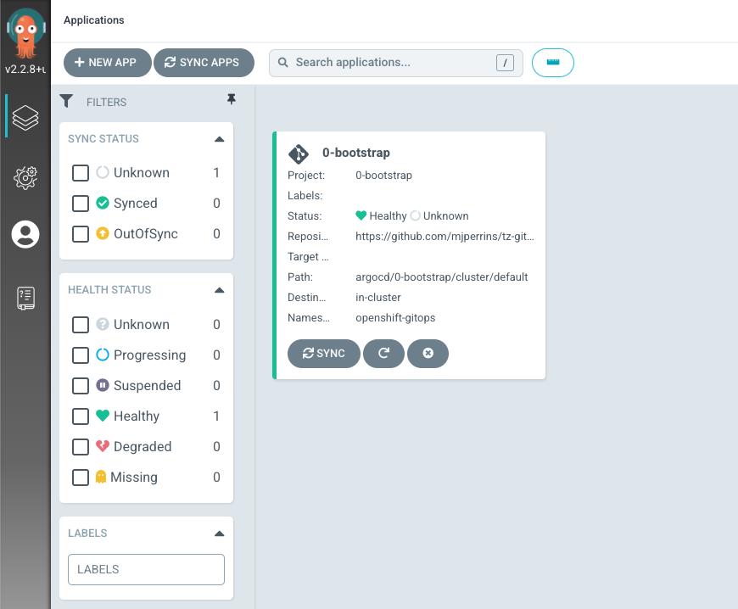Image resolution: width=738 pixels, height=609 pixels.
Task: Check the Degraded filter checkbox
Action: point(81,447)
